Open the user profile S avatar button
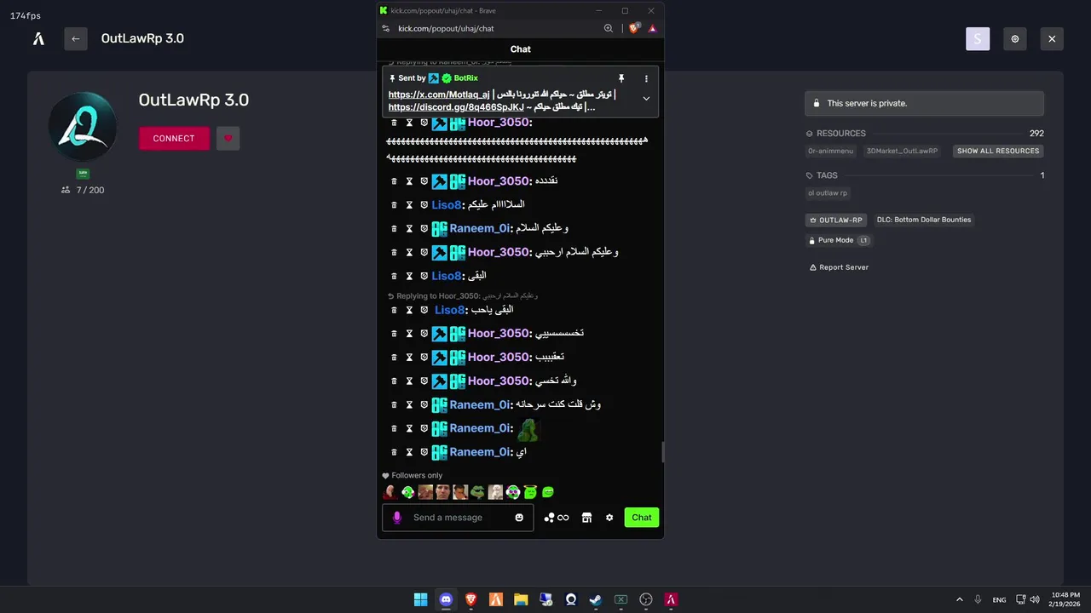Viewport: 1091px width, 613px height. click(978, 38)
